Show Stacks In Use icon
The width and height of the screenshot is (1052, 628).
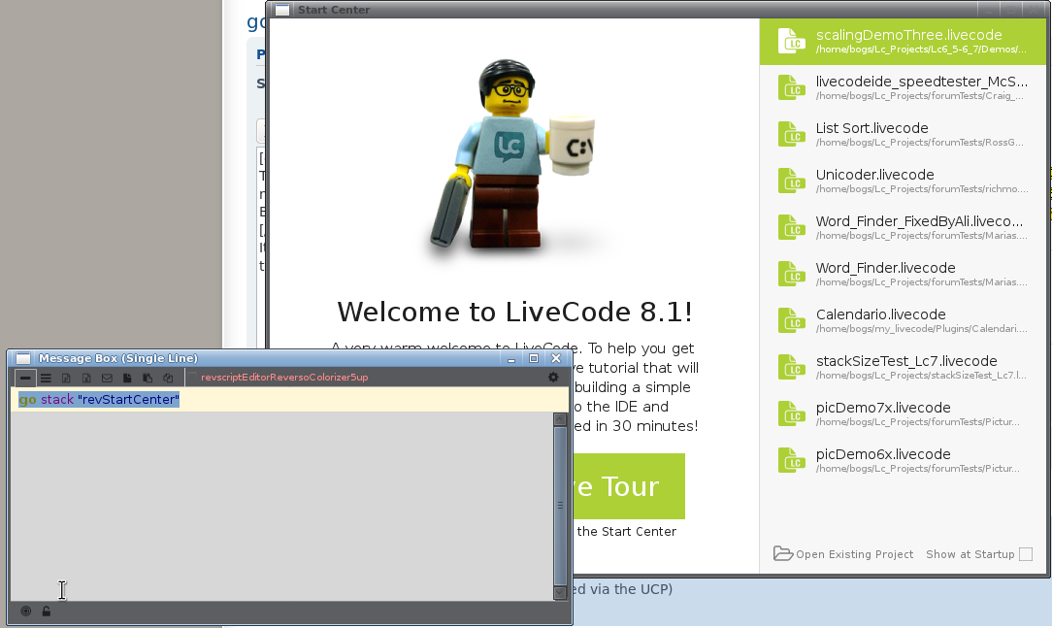(x=168, y=378)
